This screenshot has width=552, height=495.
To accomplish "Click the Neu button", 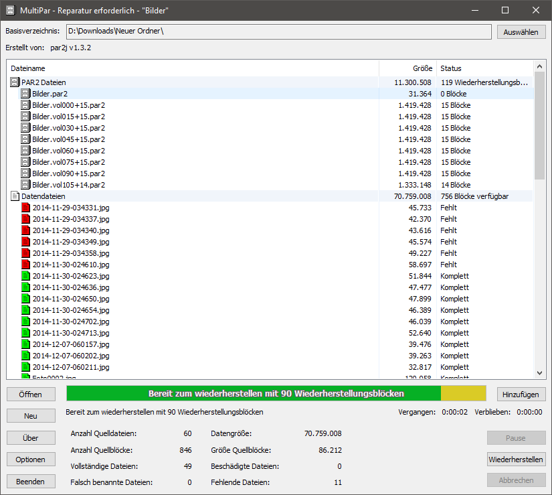I will pos(31,416).
